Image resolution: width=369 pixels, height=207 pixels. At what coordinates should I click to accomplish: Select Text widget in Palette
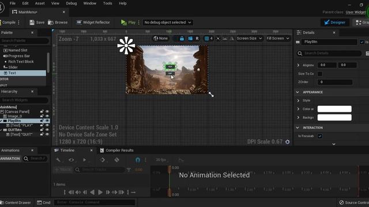tap(23, 73)
